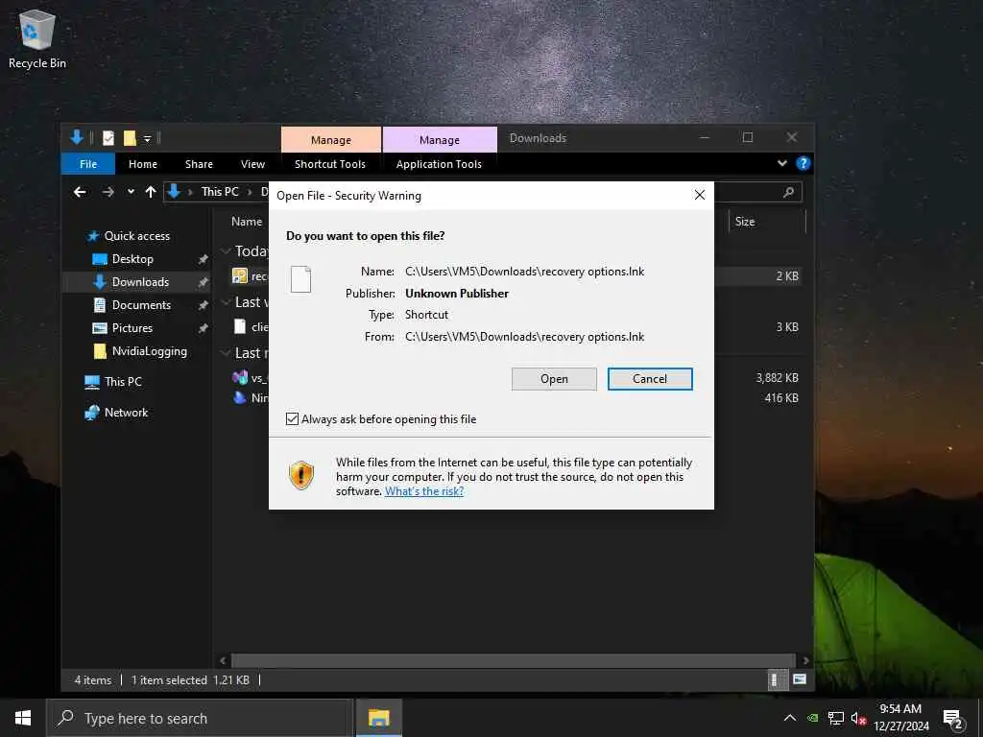Select Documents in navigation pane
Viewport: 983px width, 737px height.
tap(141, 305)
